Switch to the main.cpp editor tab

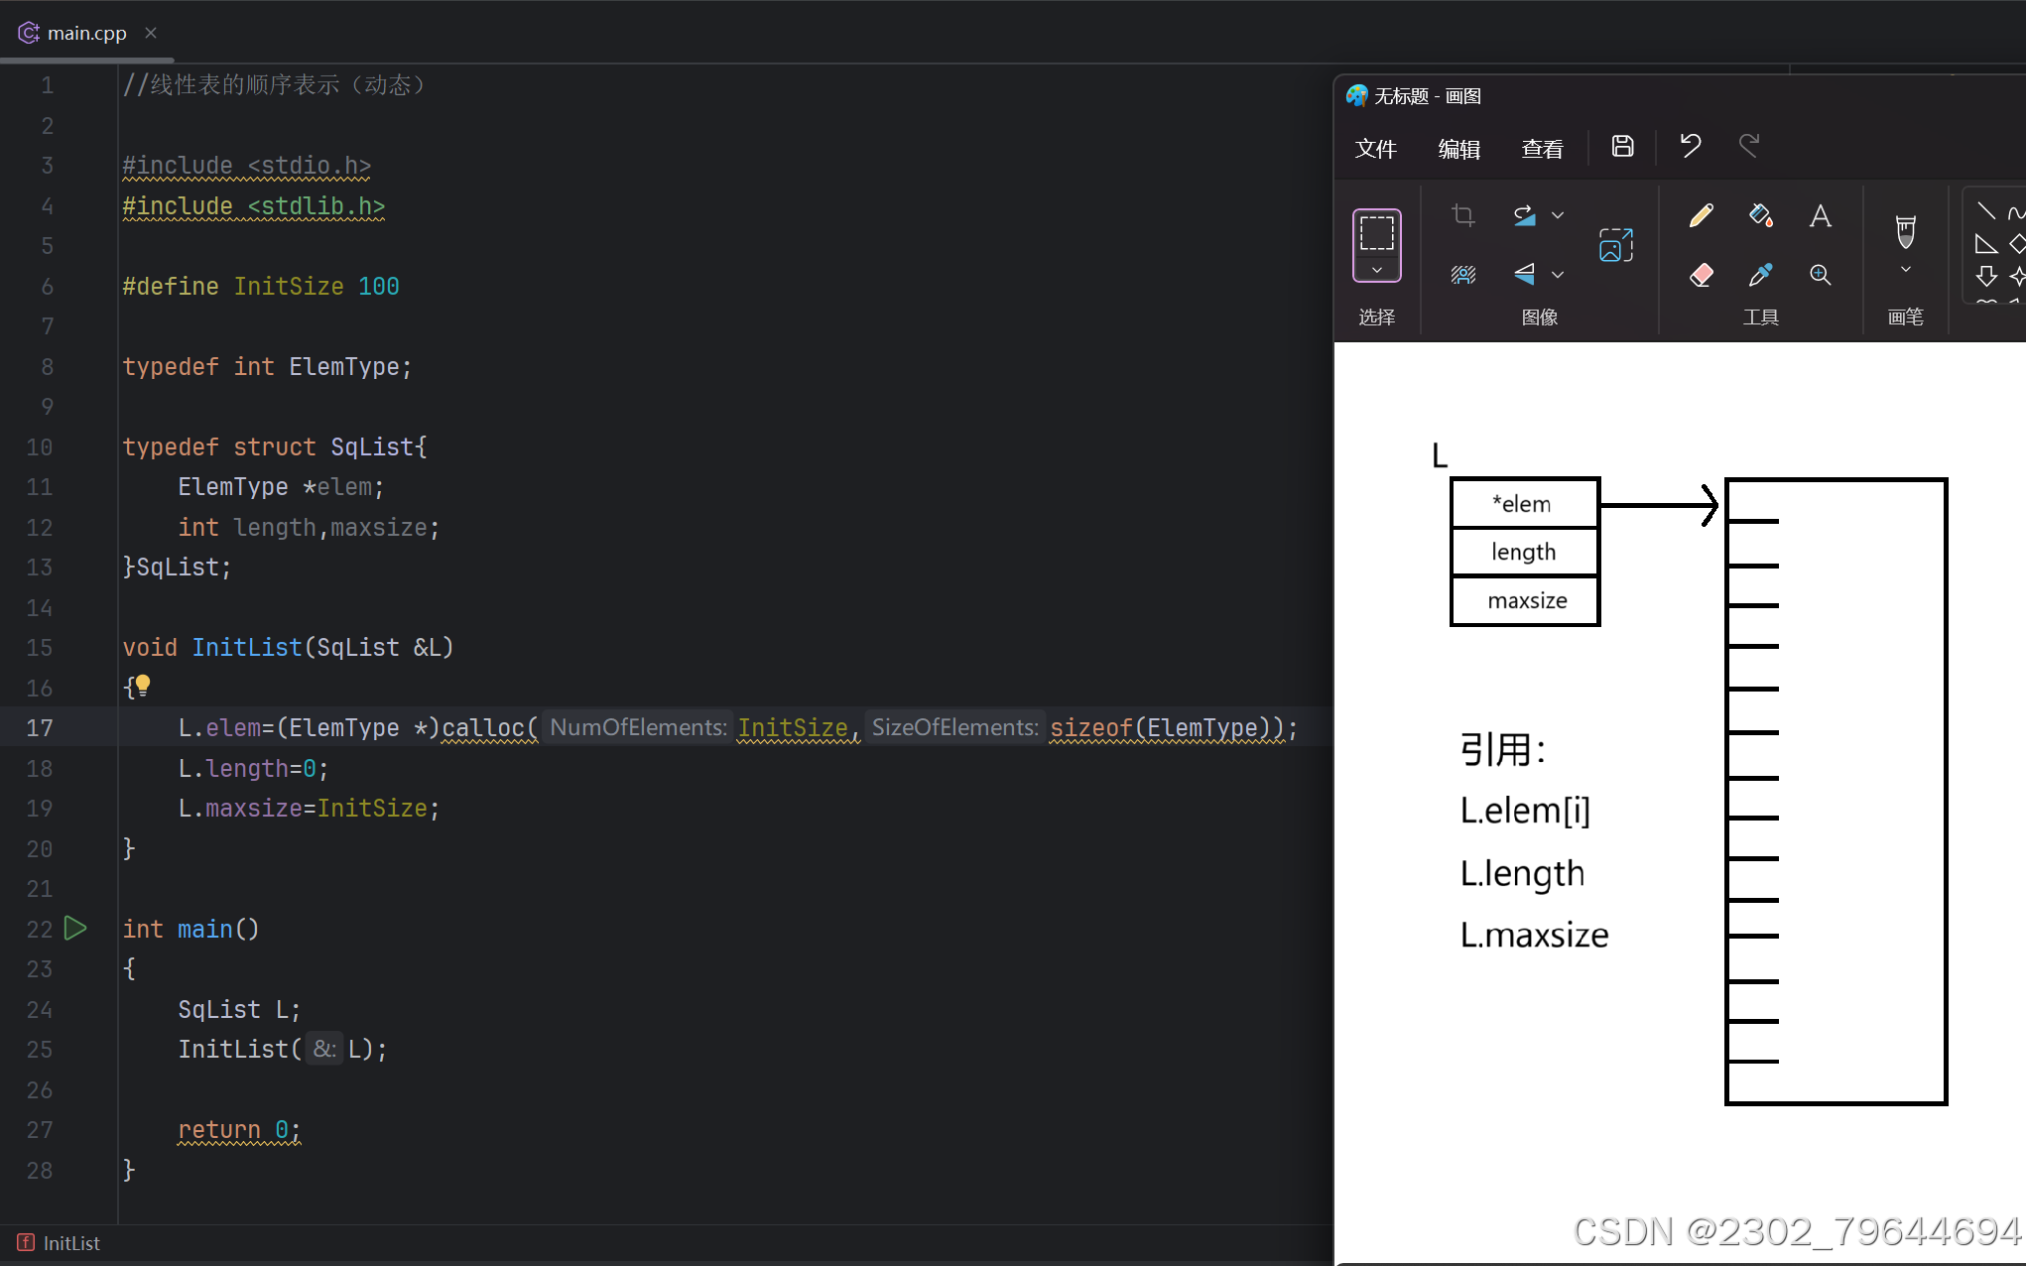86,33
